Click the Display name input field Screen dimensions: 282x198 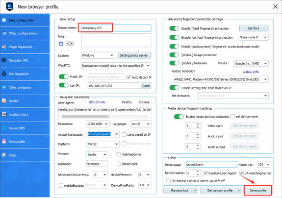(x=116, y=28)
